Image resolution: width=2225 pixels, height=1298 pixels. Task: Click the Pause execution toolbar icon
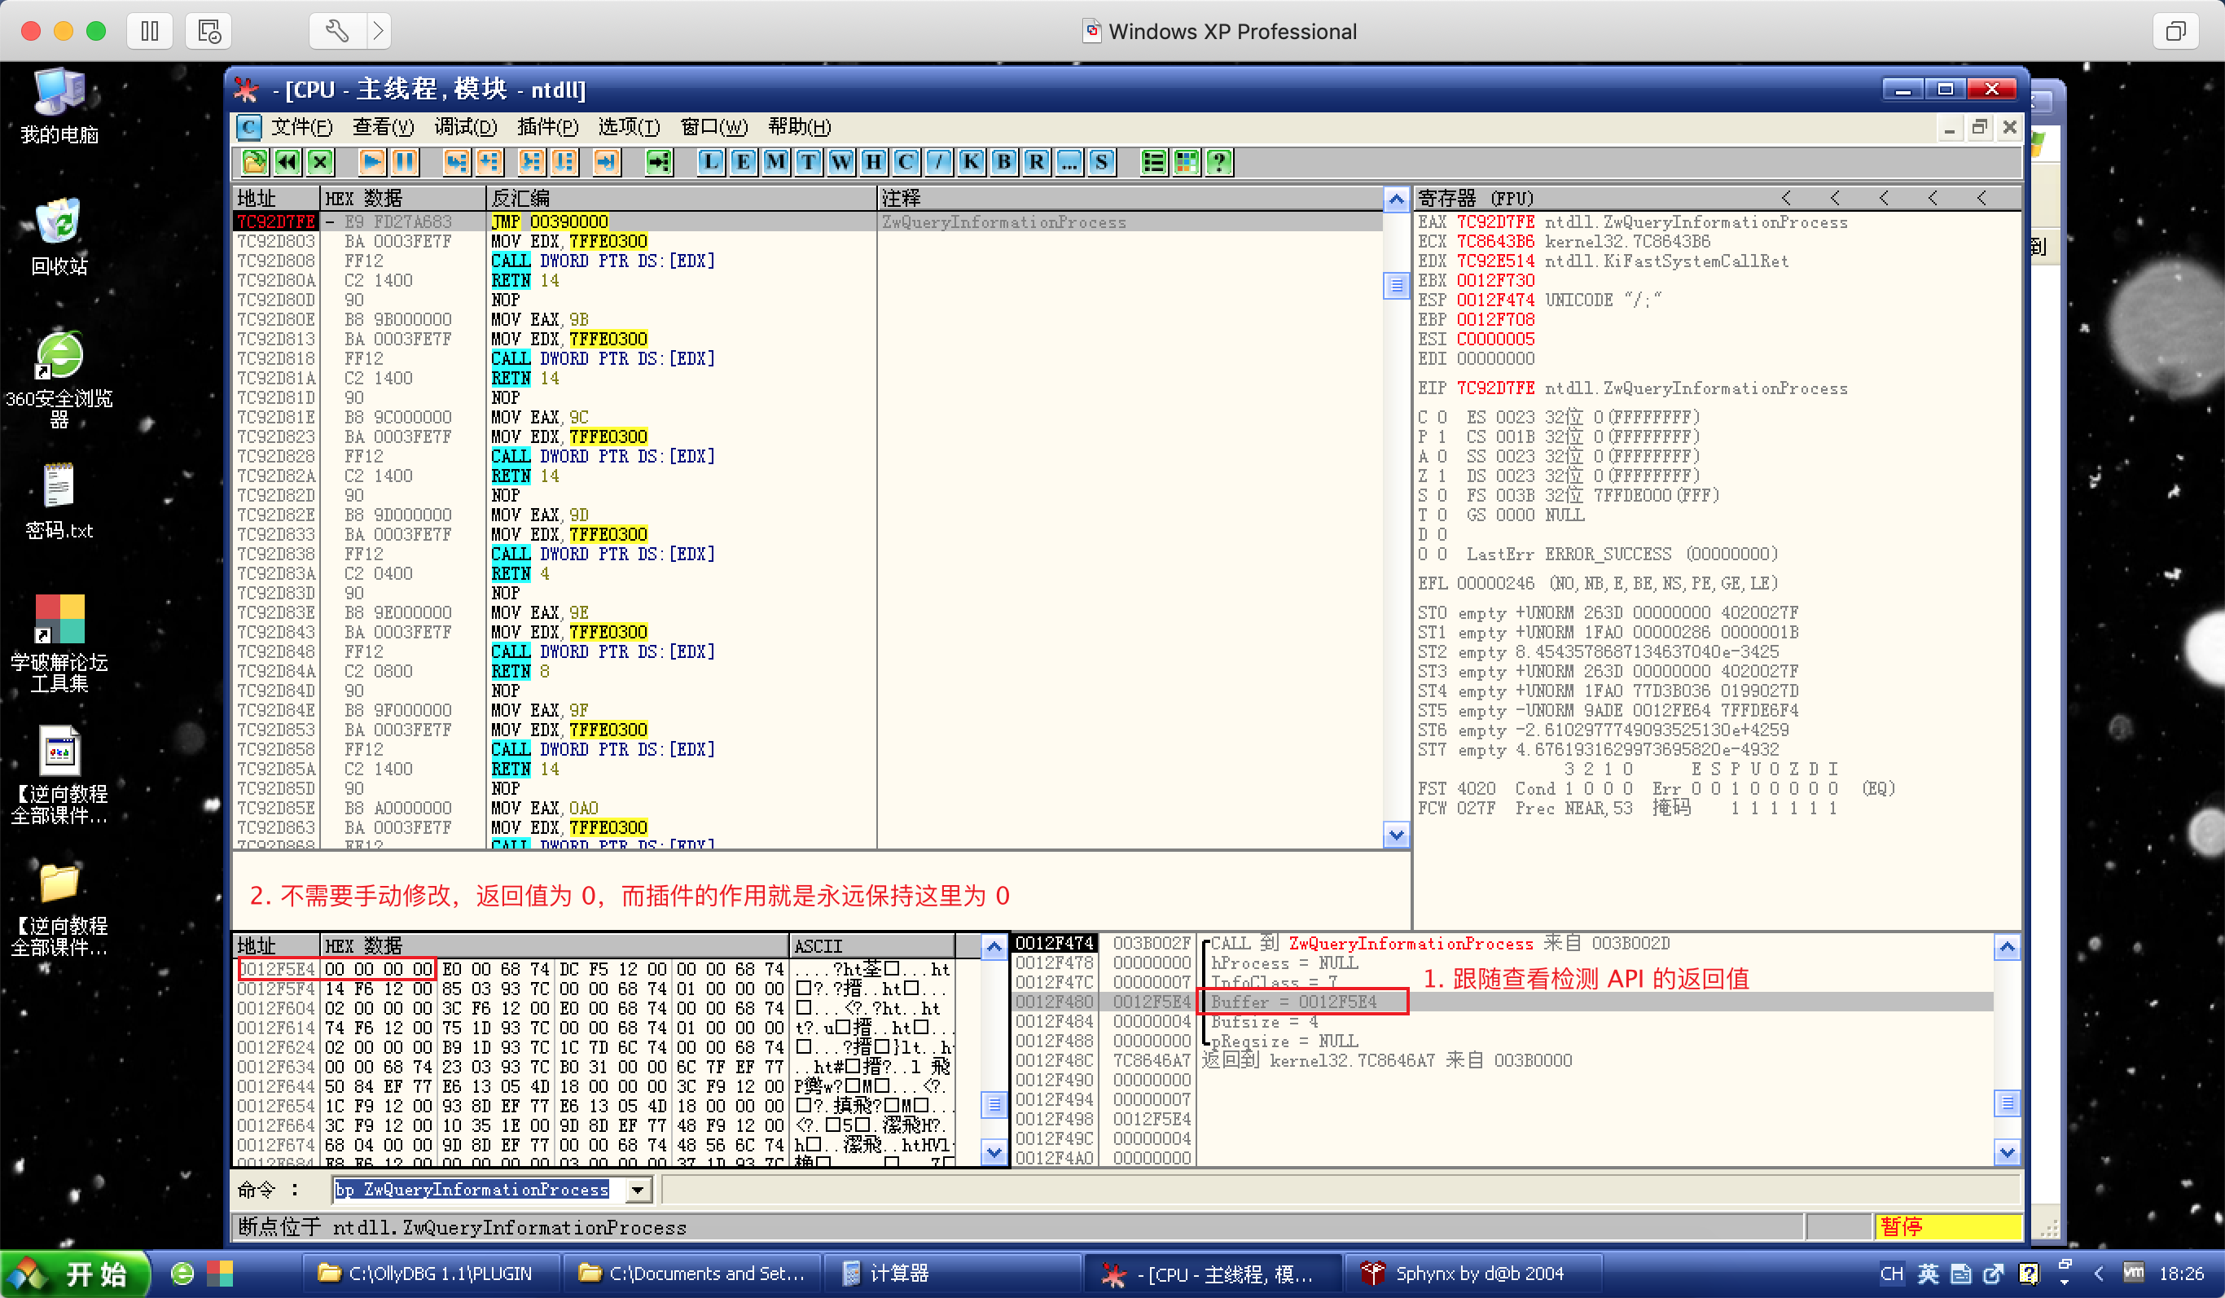405,161
